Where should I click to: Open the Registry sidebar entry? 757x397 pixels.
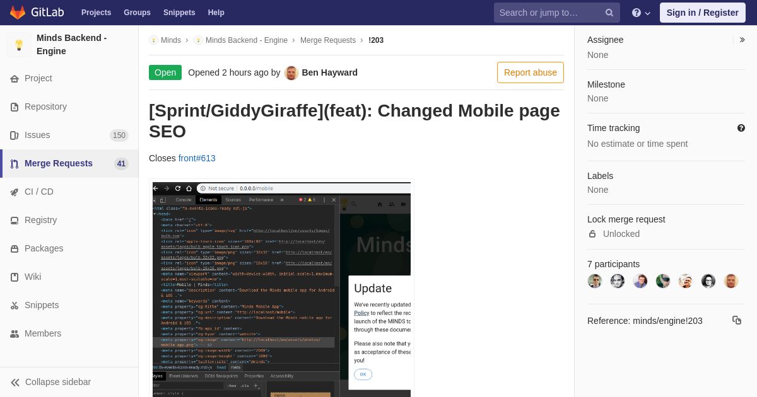pos(69,220)
